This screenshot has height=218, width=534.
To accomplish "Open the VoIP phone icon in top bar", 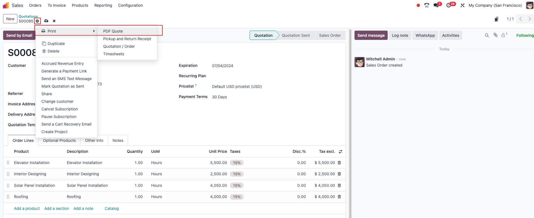I will (x=426, y=5).
